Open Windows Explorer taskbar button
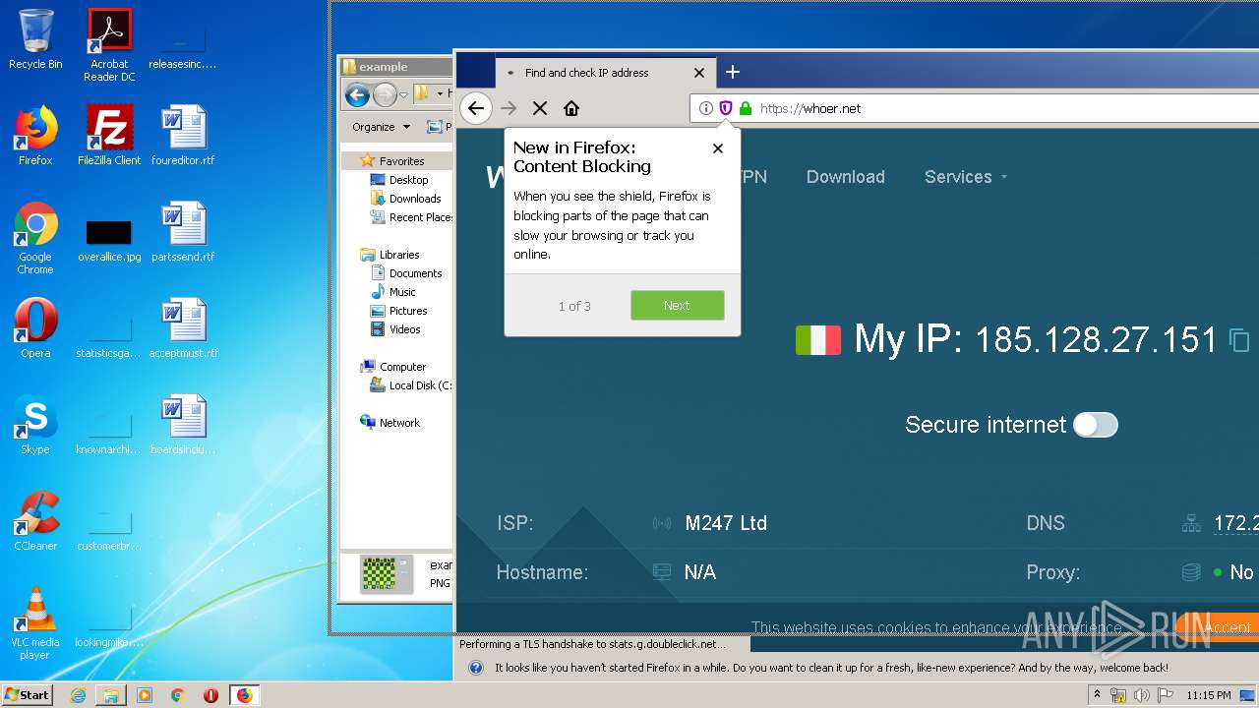The width and height of the screenshot is (1259, 708). [111, 695]
